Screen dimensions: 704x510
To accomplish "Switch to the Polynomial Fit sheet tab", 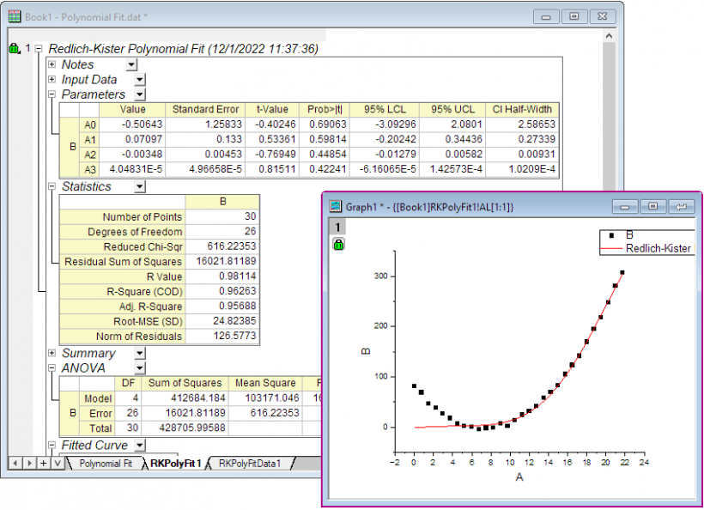I will [x=105, y=464].
